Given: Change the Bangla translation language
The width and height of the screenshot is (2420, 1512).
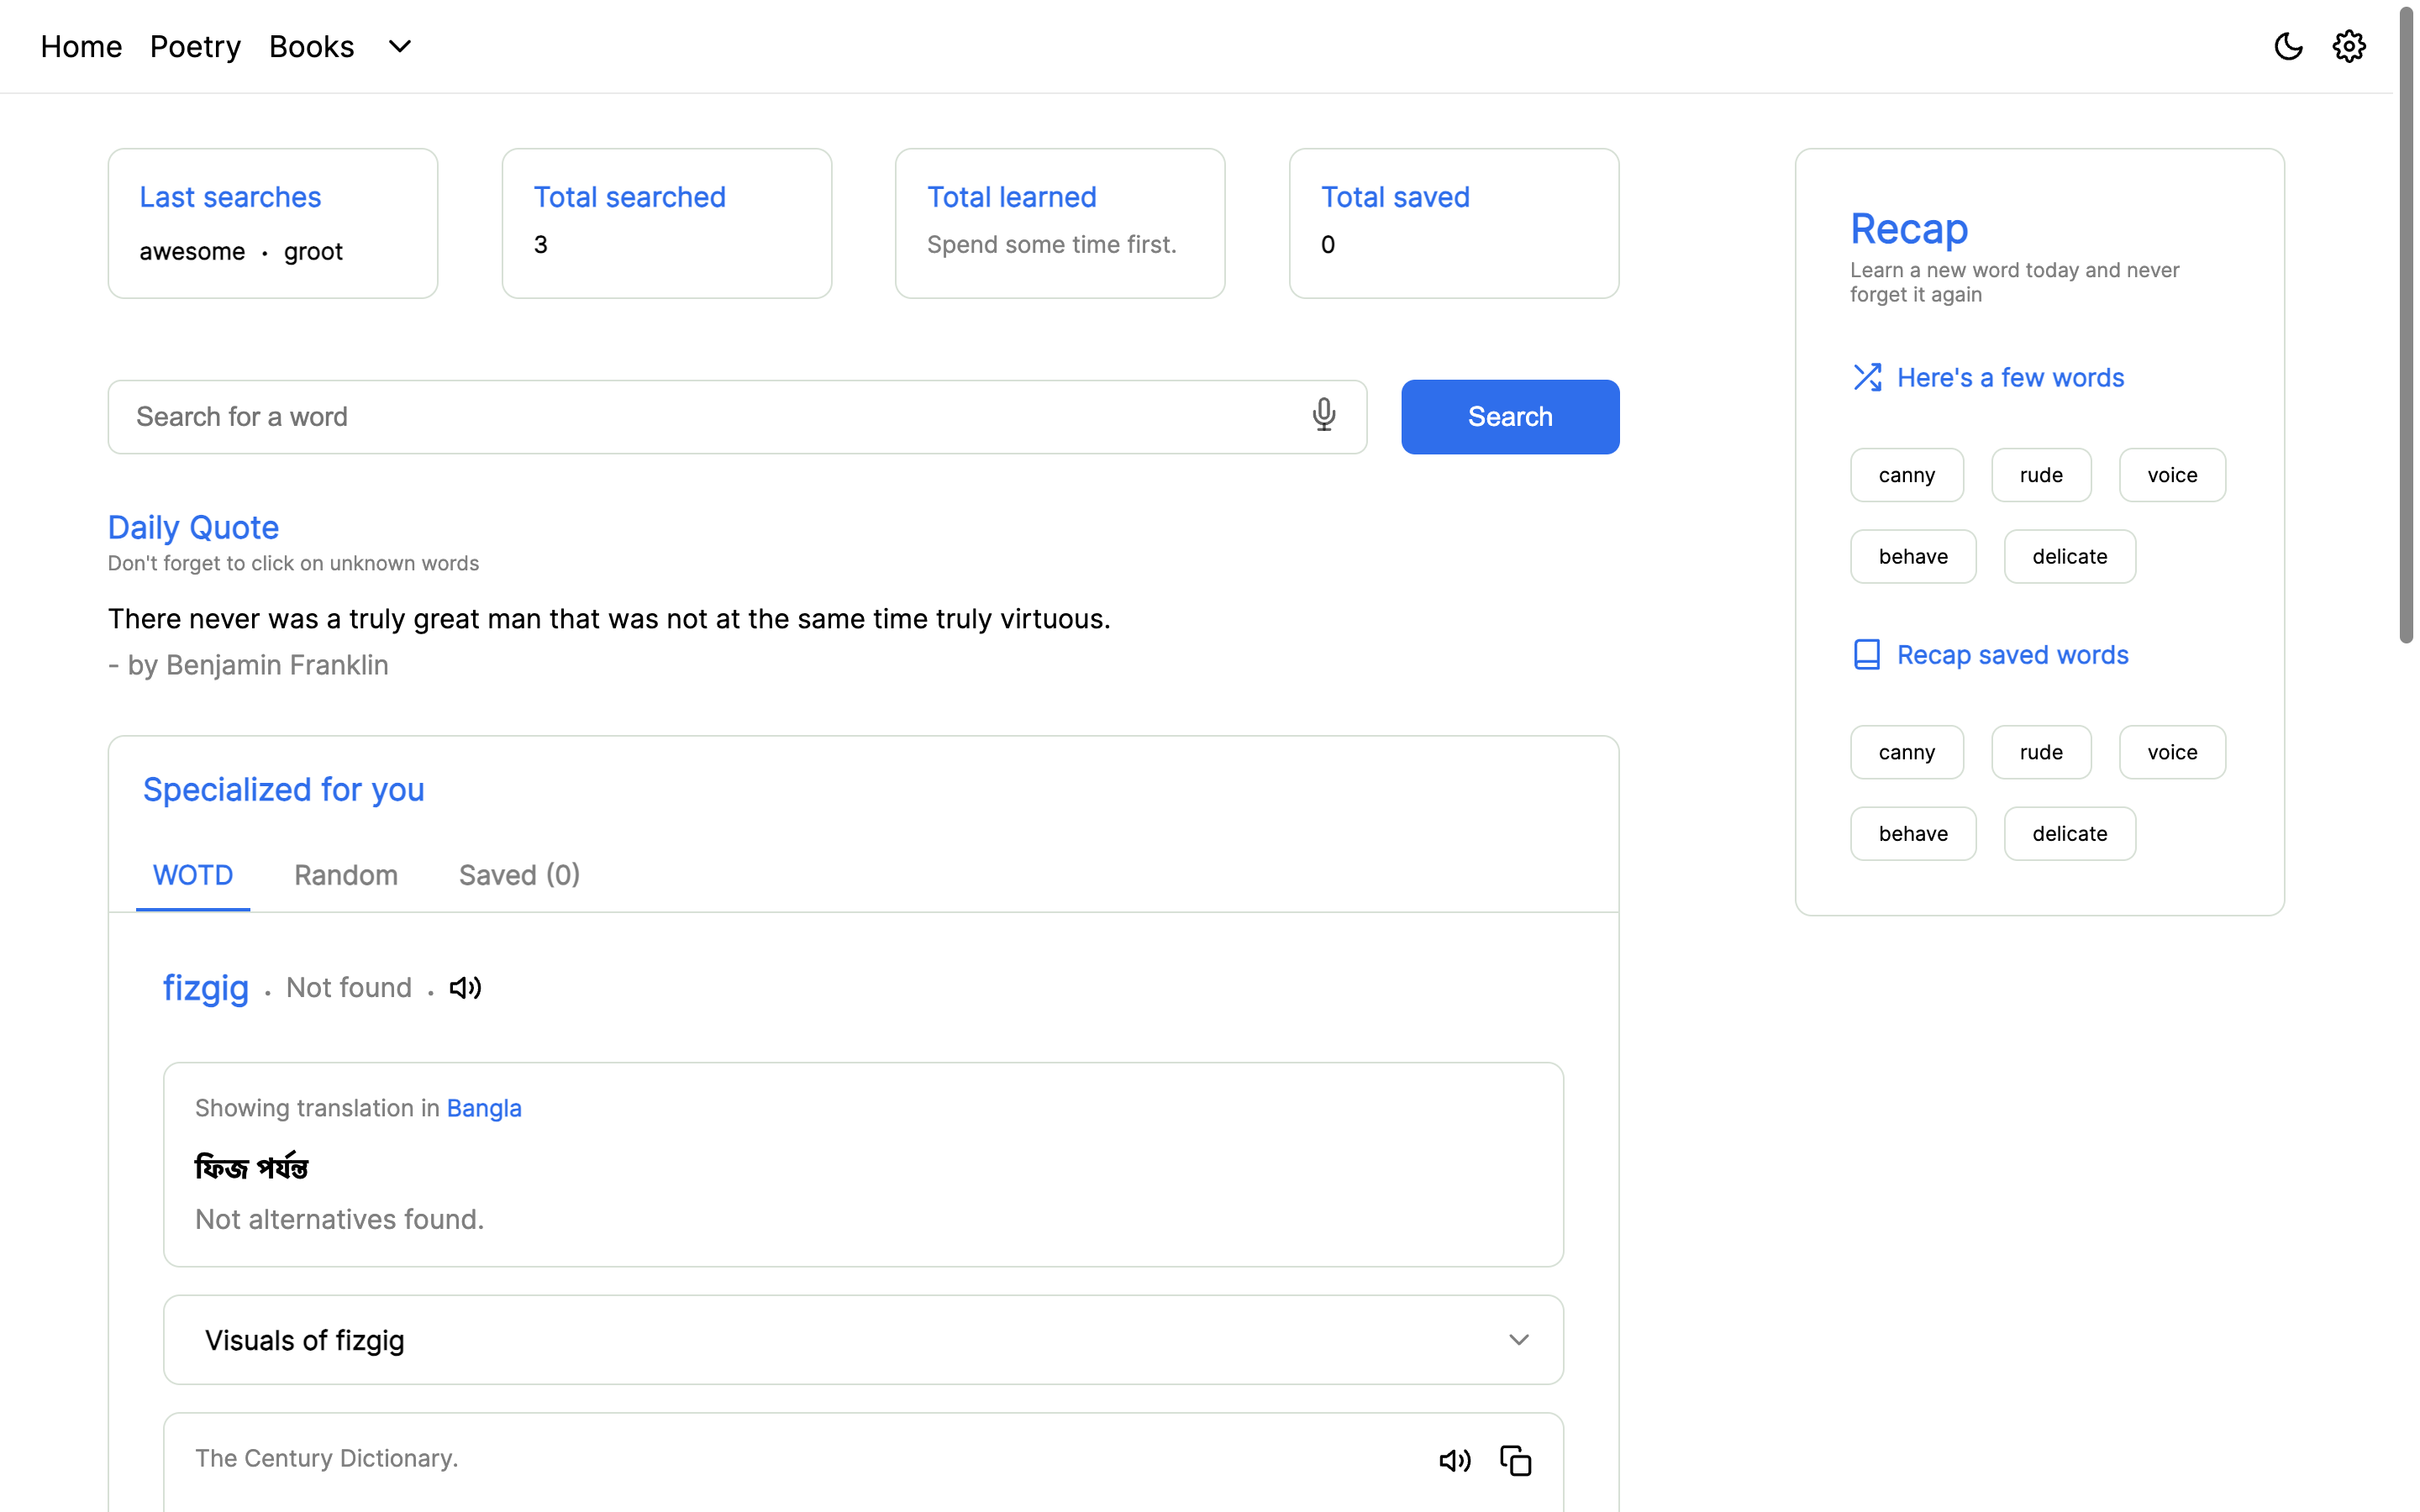Looking at the screenshot, I should tap(483, 1107).
